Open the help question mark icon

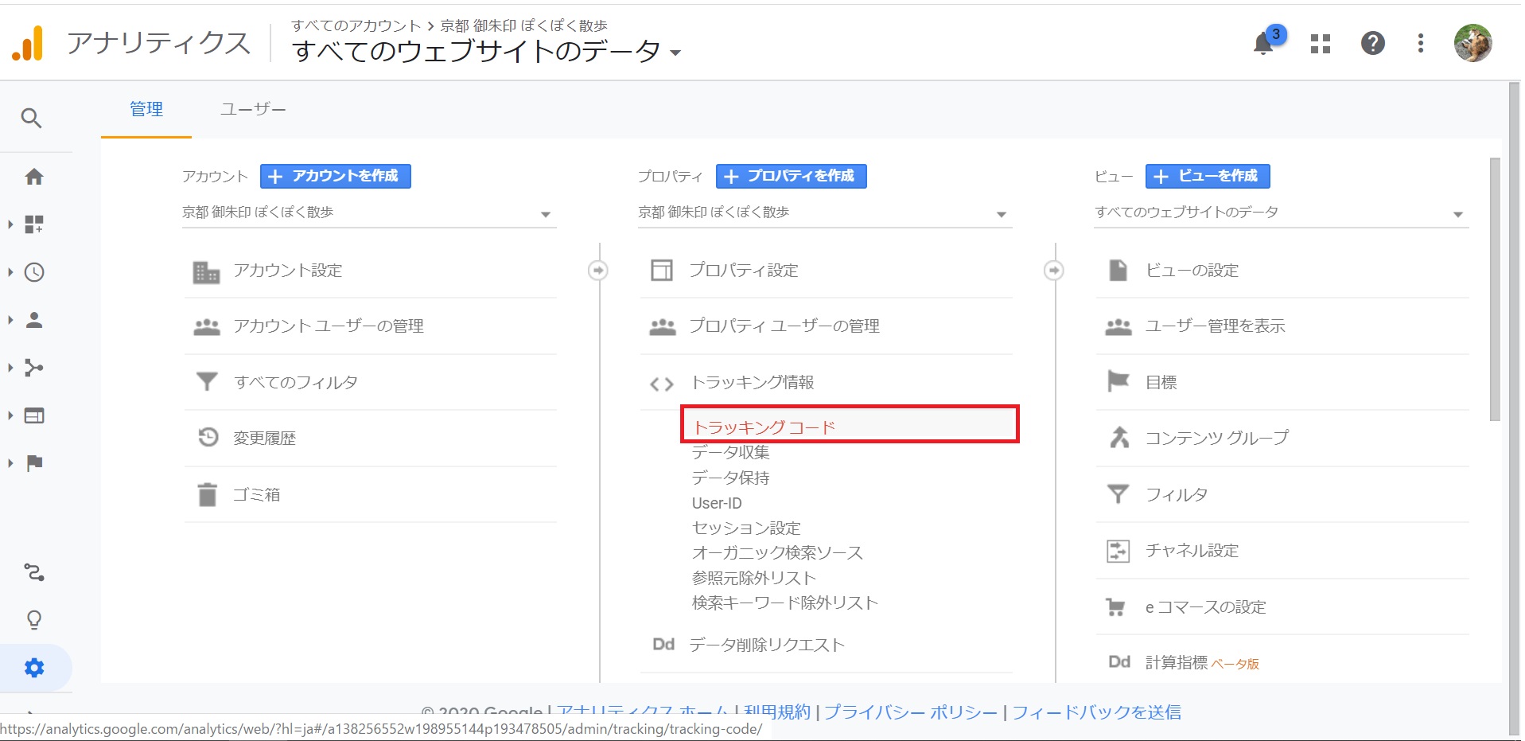pyautogui.click(x=1373, y=43)
